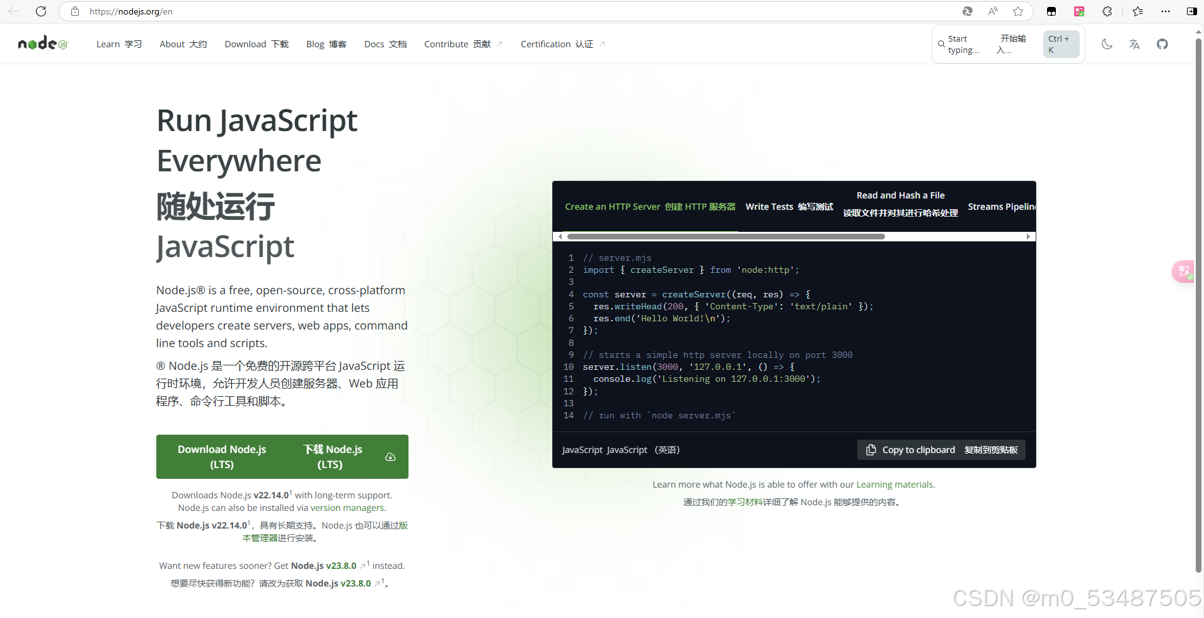Get Node.js v23.8.0 via its link
This screenshot has height=618, width=1204.
325,566
